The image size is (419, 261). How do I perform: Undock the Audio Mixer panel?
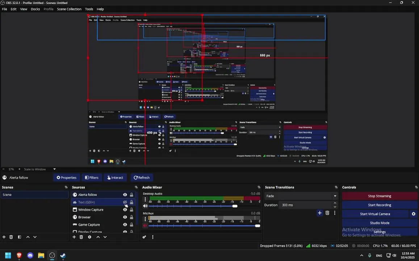259,187
